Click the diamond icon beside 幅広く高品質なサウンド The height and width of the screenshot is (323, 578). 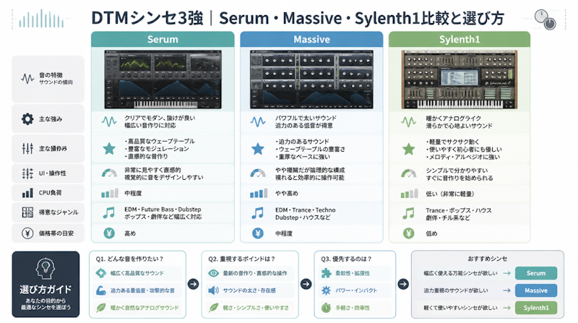pyautogui.click(x=100, y=273)
